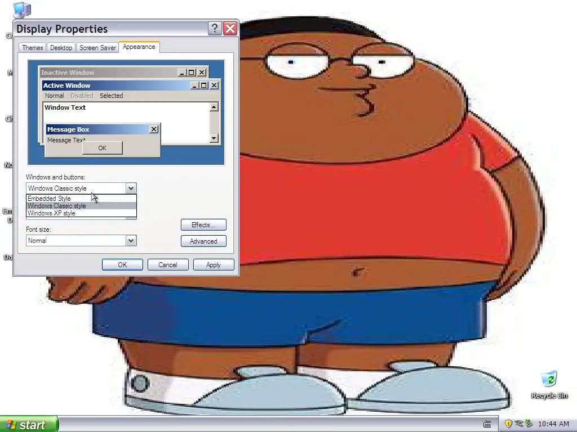This screenshot has width=577, height=432.
Task: Click Normal in the preview menu
Action: coord(55,96)
